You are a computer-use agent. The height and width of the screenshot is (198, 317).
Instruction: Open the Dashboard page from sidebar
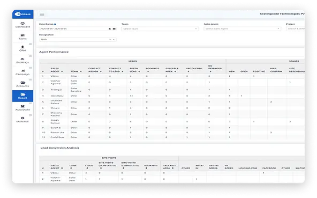22,25
